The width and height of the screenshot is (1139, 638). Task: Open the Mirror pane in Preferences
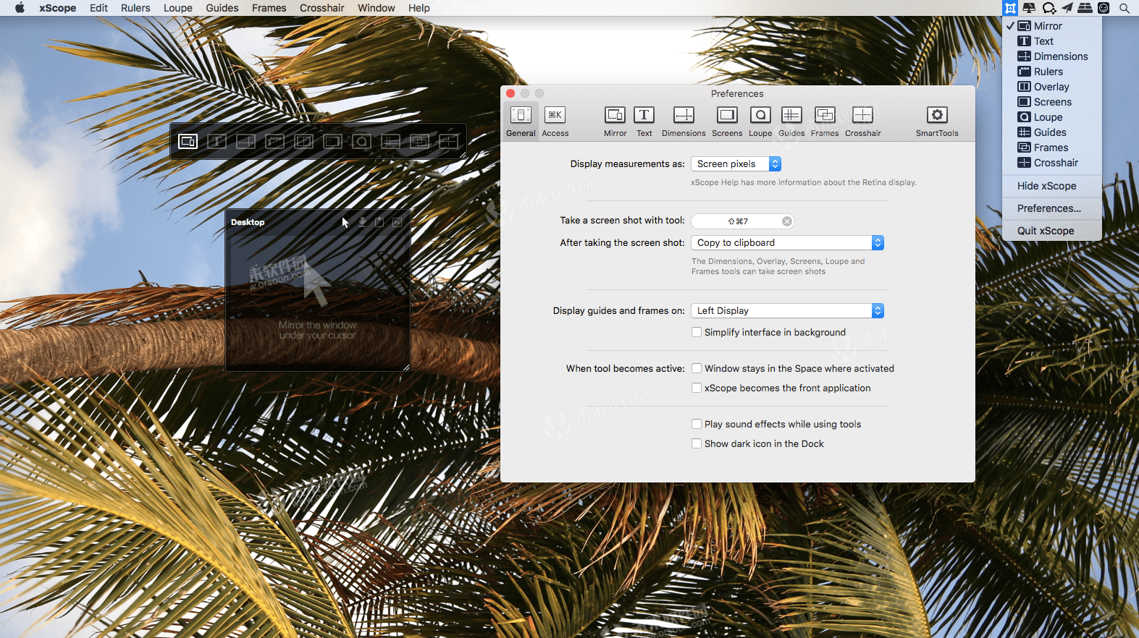pyautogui.click(x=615, y=121)
